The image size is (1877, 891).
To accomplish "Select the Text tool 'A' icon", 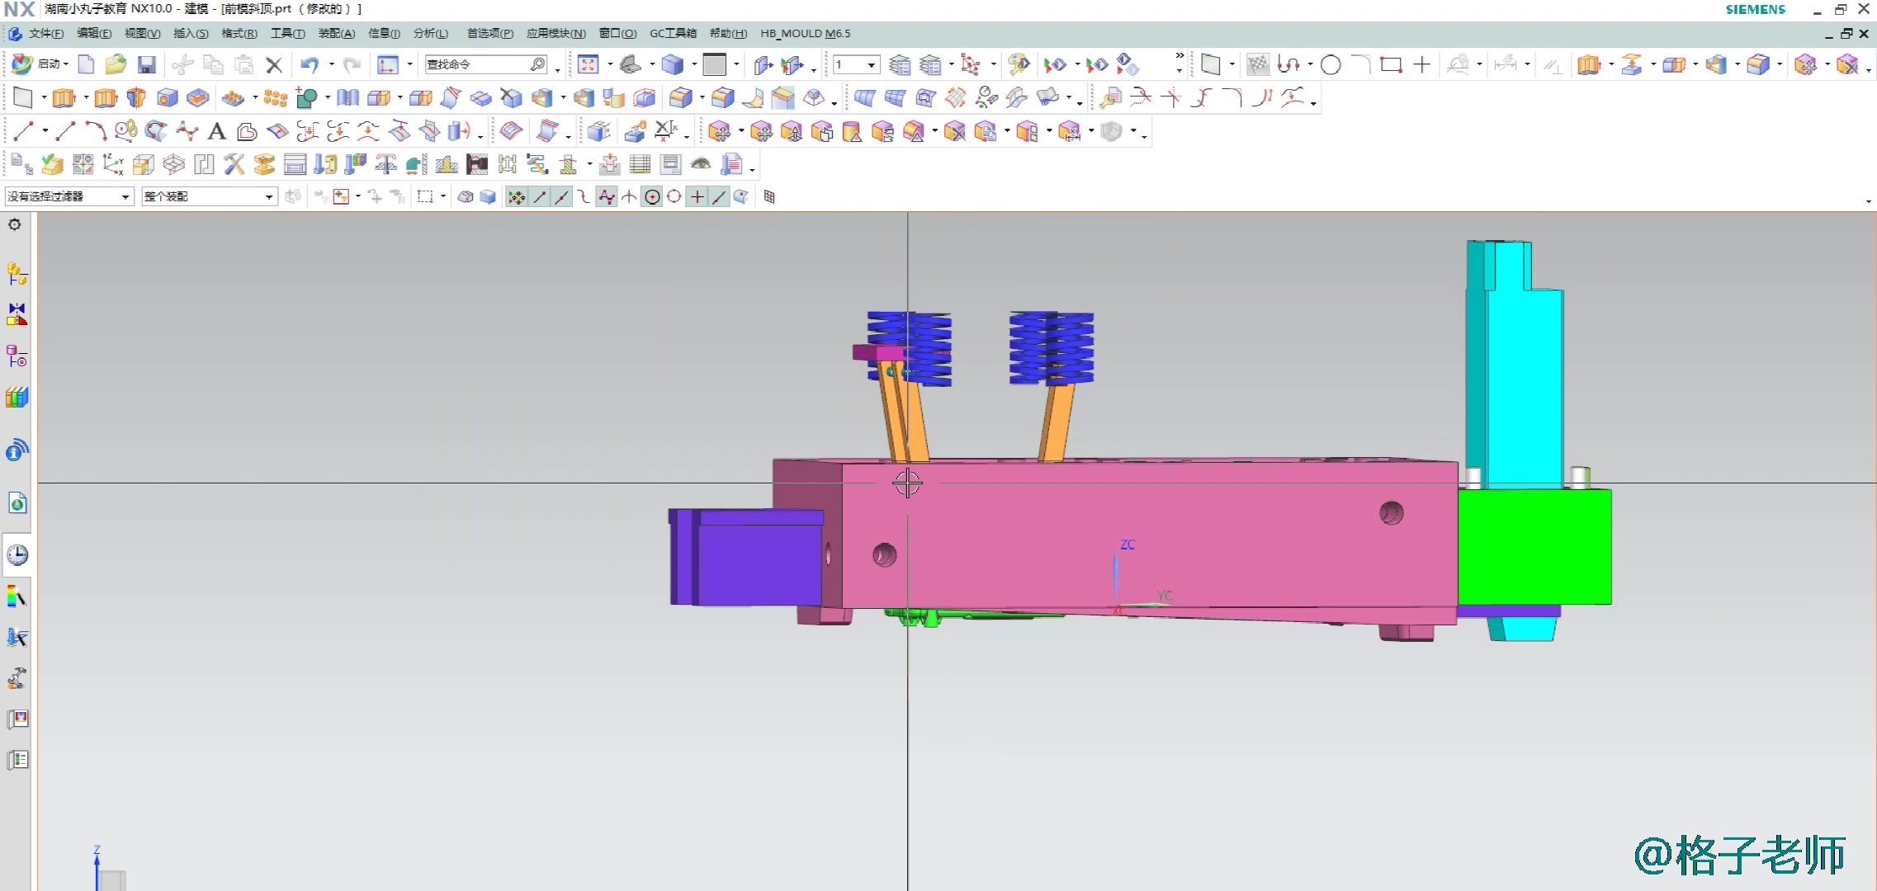I will pyautogui.click(x=217, y=131).
